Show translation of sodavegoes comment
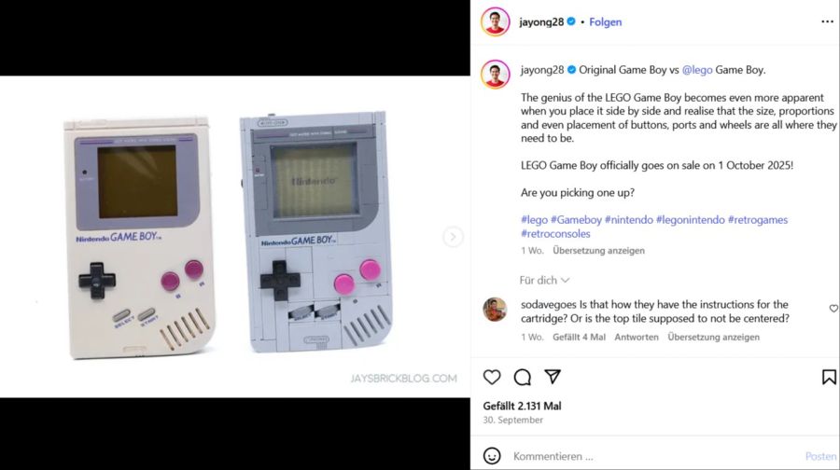 pos(713,337)
